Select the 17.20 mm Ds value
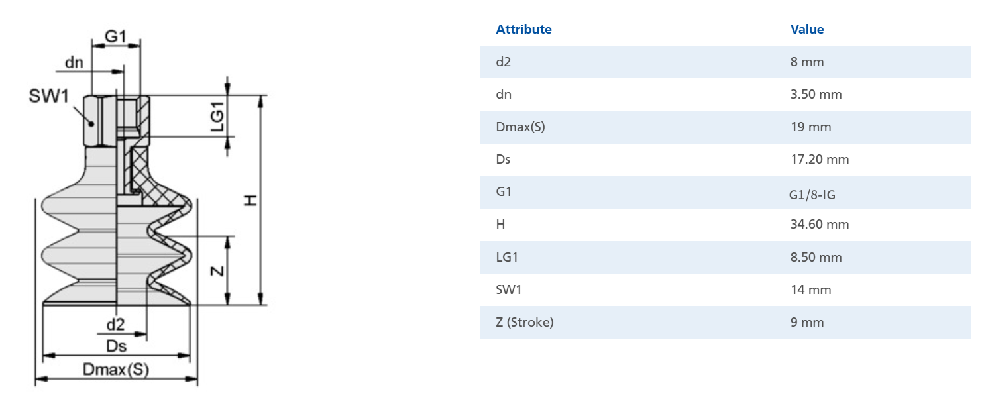This screenshot has height=420, width=984. point(819,159)
